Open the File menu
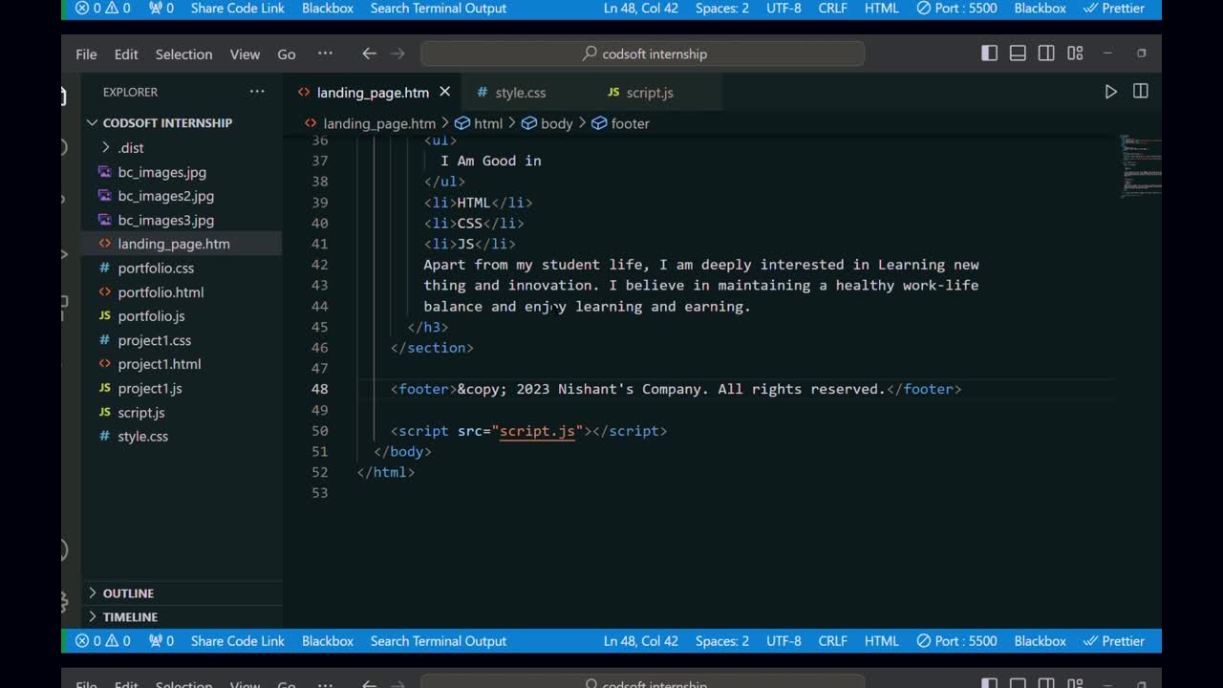 [x=86, y=54]
